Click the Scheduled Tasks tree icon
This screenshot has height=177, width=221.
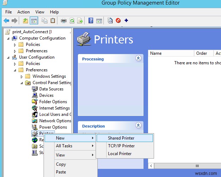point(35,146)
